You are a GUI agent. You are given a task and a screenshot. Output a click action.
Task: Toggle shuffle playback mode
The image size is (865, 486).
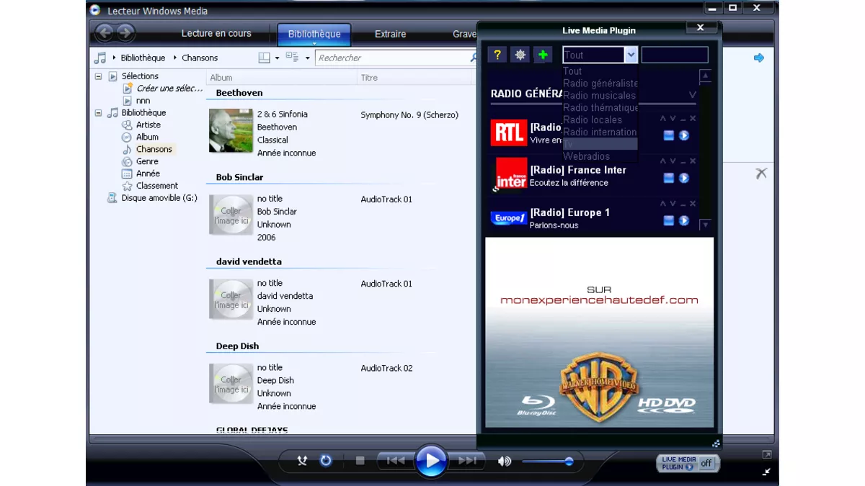(x=303, y=461)
